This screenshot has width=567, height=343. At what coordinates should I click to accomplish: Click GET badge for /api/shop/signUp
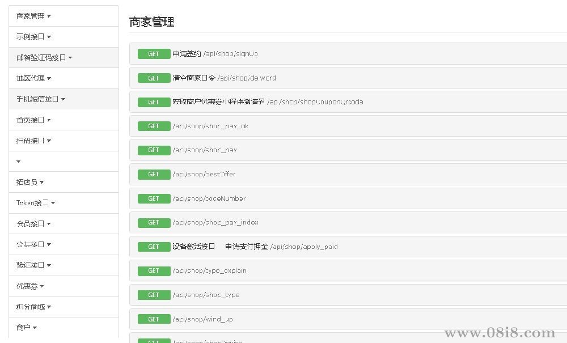154,54
